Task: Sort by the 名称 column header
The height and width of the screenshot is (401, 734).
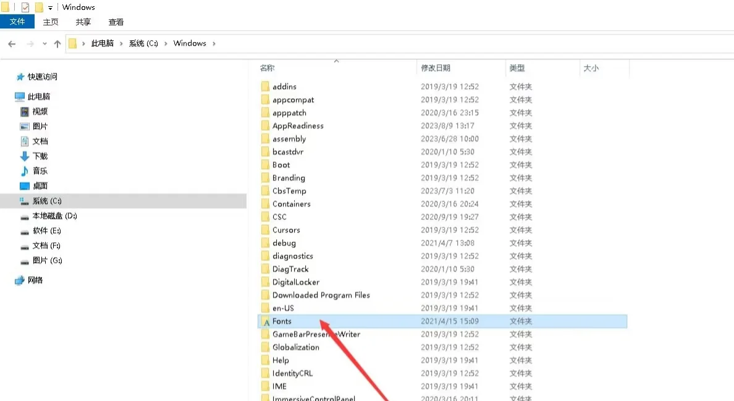Action: [268, 68]
